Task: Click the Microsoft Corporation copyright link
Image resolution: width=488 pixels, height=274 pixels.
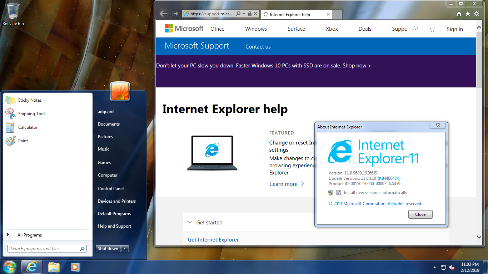Action: pos(375,204)
